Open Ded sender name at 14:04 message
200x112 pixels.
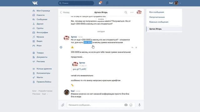pyautogui.click(x=72, y=91)
